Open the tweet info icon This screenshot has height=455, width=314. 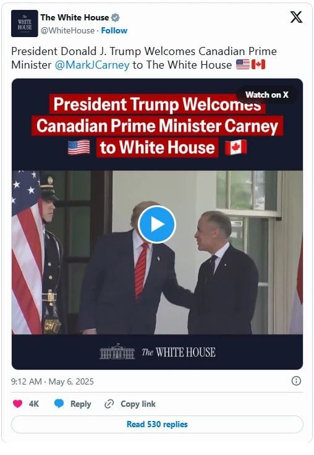[x=296, y=381]
